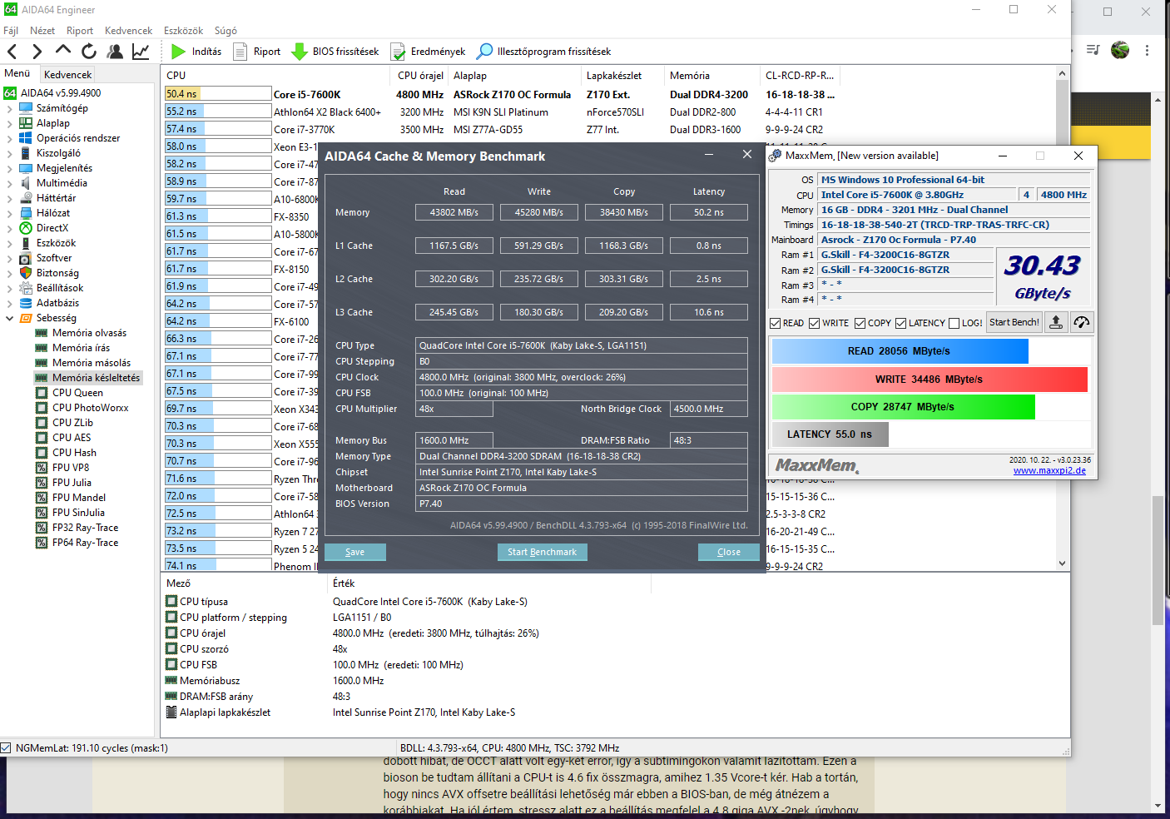Click Memória column header
The width and height of the screenshot is (1170, 819).
(711, 75)
